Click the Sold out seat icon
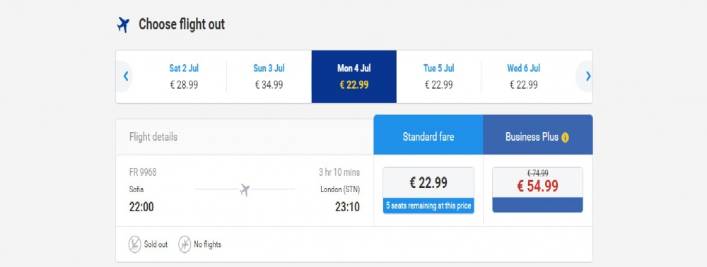Viewport: 707px width, 267px height. click(134, 244)
